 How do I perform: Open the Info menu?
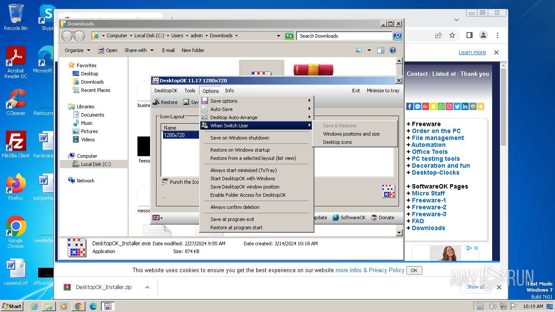pos(229,91)
